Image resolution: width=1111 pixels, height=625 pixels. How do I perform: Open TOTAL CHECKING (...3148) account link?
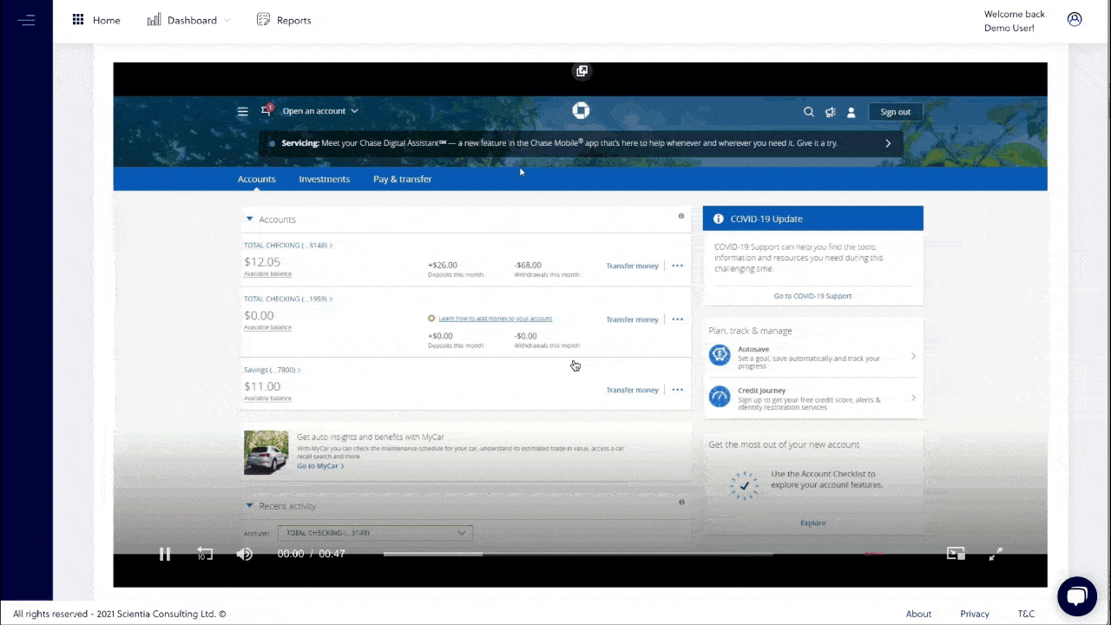[288, 246]
